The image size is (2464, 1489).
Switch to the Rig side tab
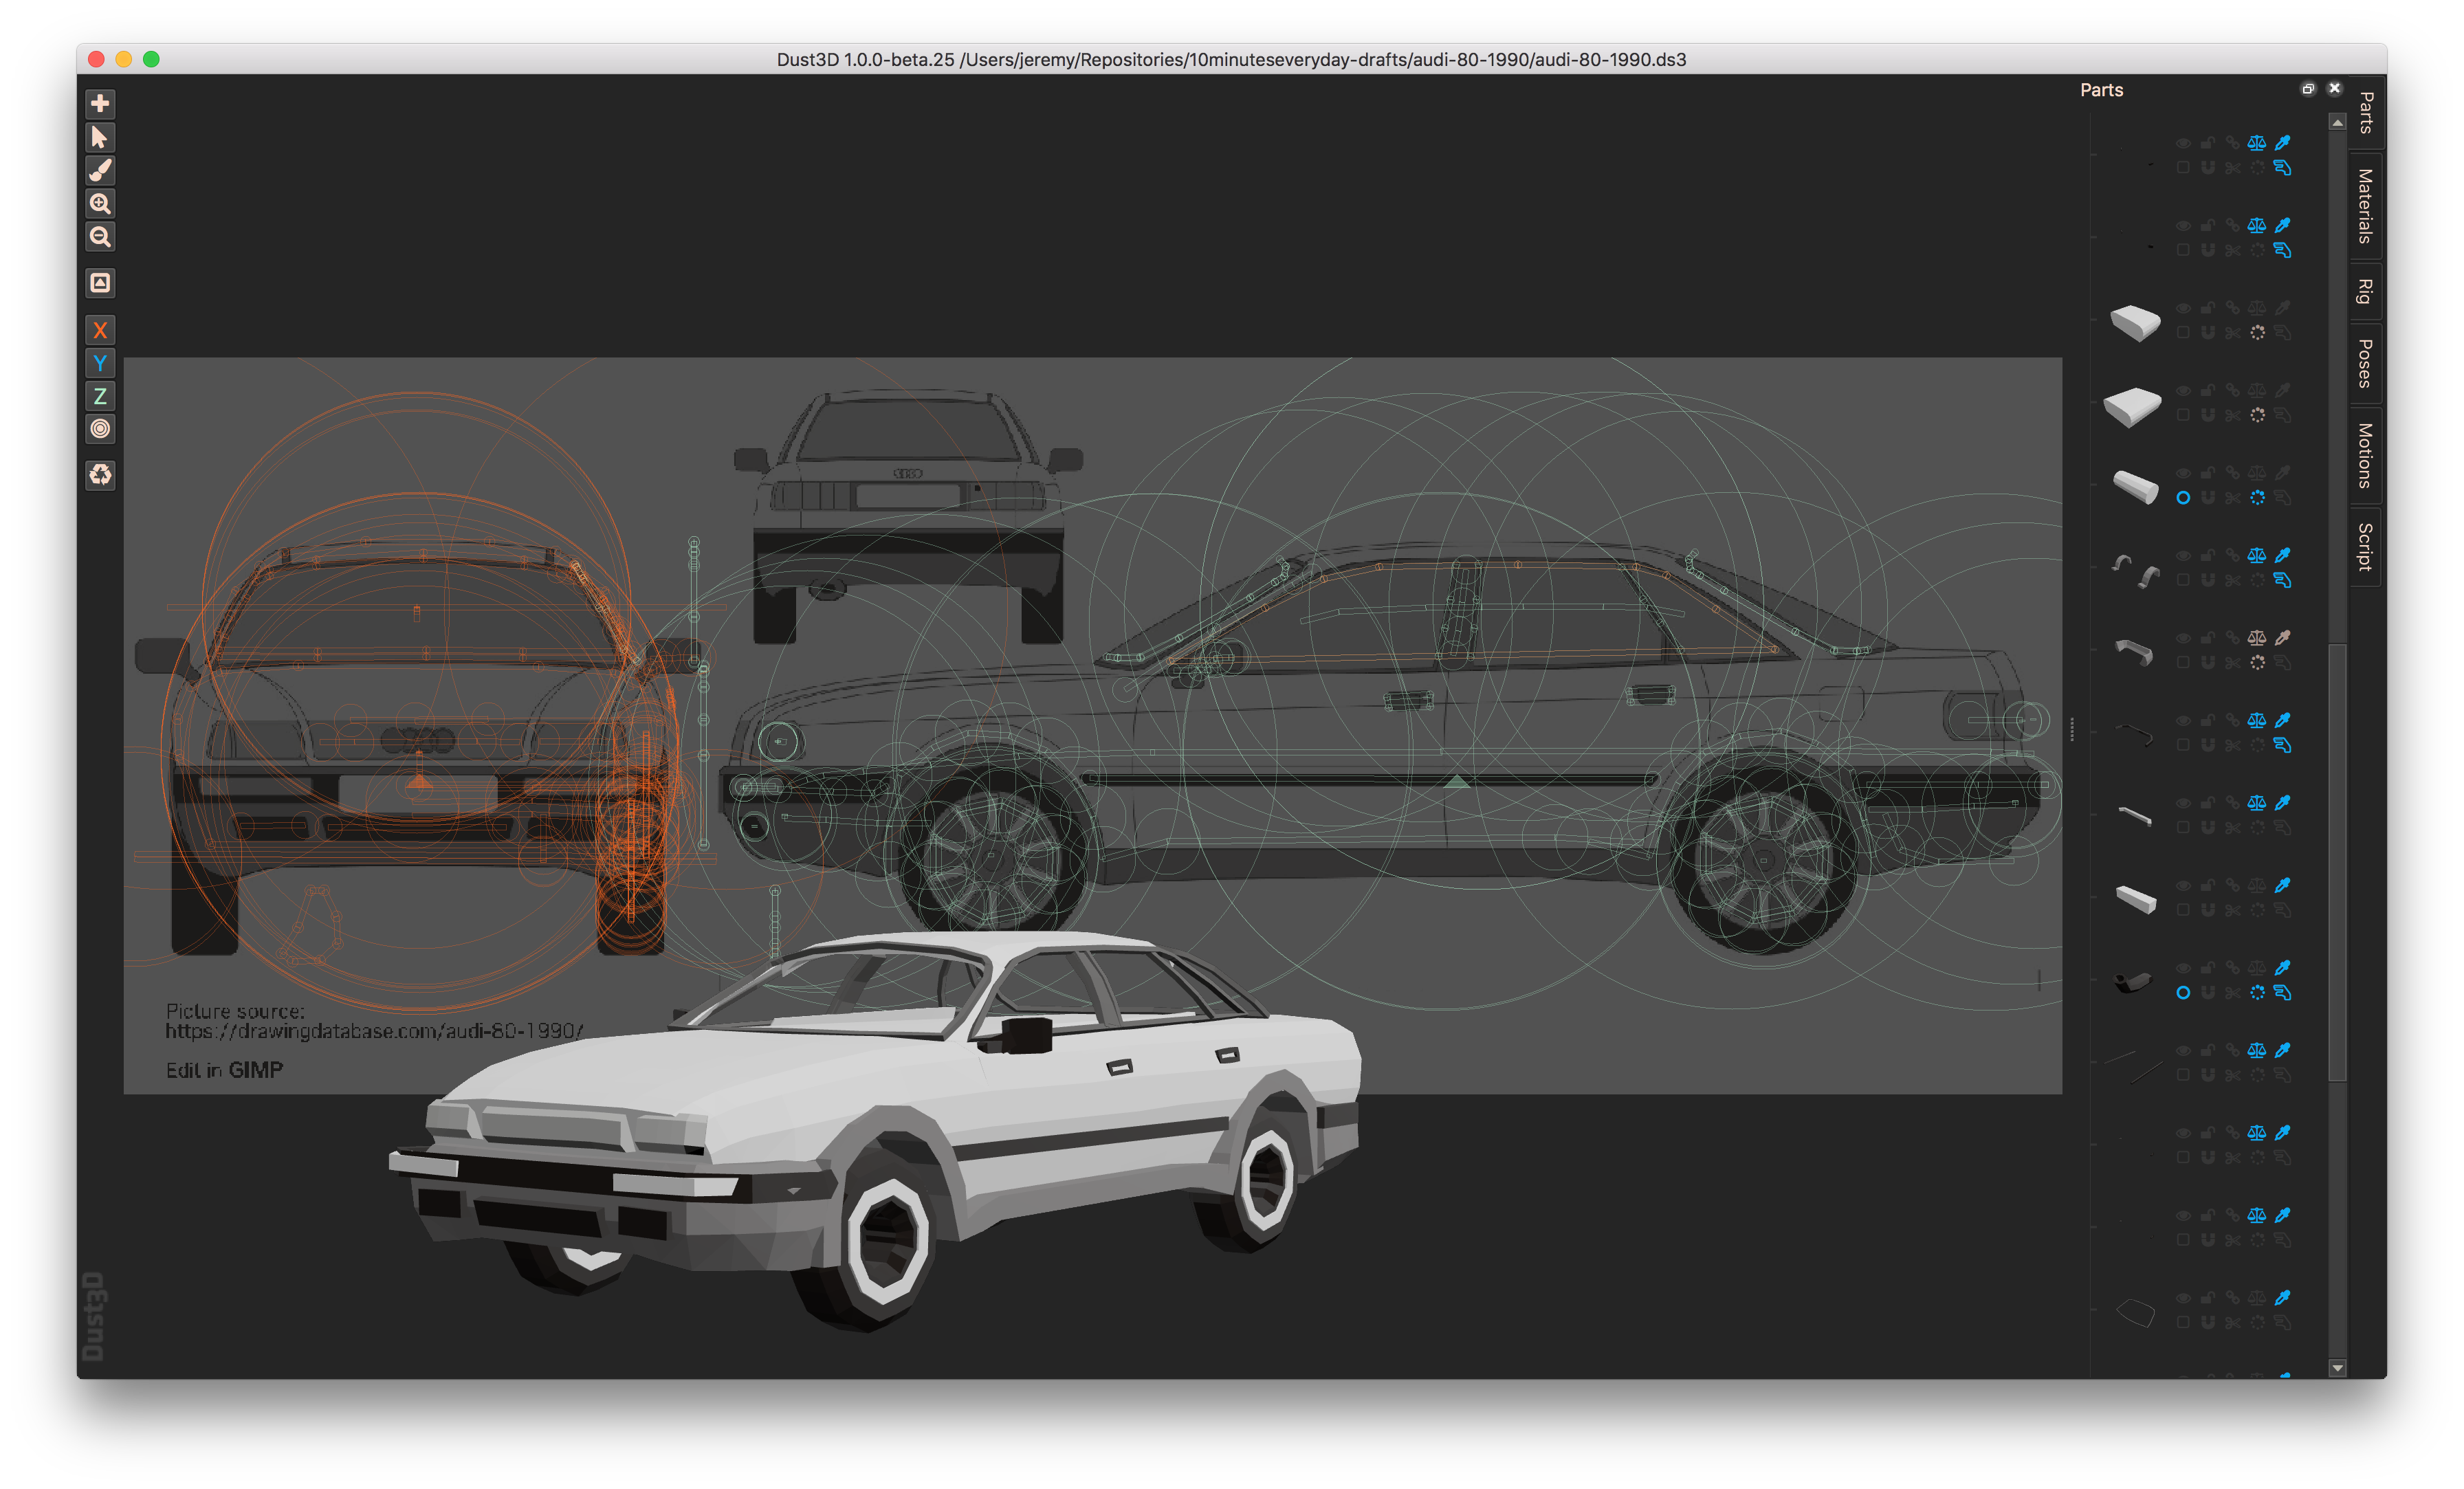pyautogui.click(x=2365, y=292)
